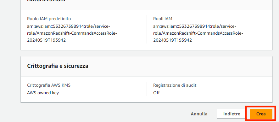
Task: Click the account ID in Ruoli IAM ARN
Action: click(195, 26)
